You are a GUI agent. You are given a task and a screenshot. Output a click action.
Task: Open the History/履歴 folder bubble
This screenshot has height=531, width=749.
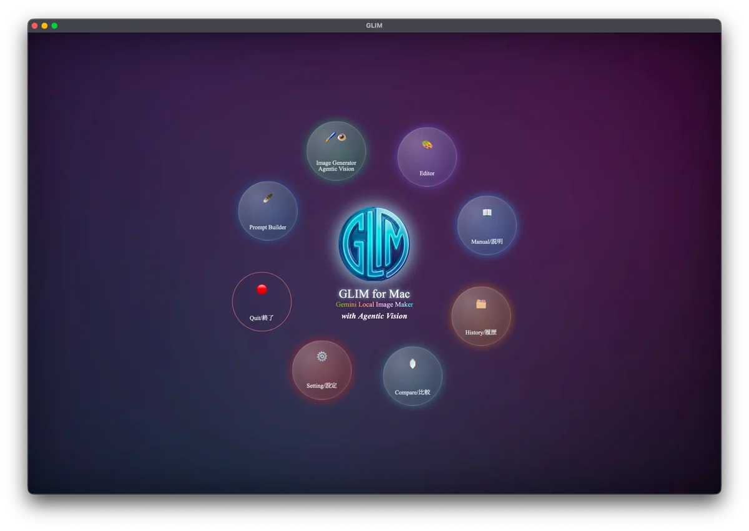click(x=481, y=316)
